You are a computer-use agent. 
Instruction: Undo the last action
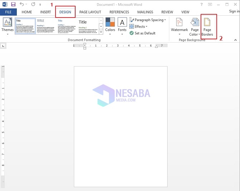(x=21, y=4)
